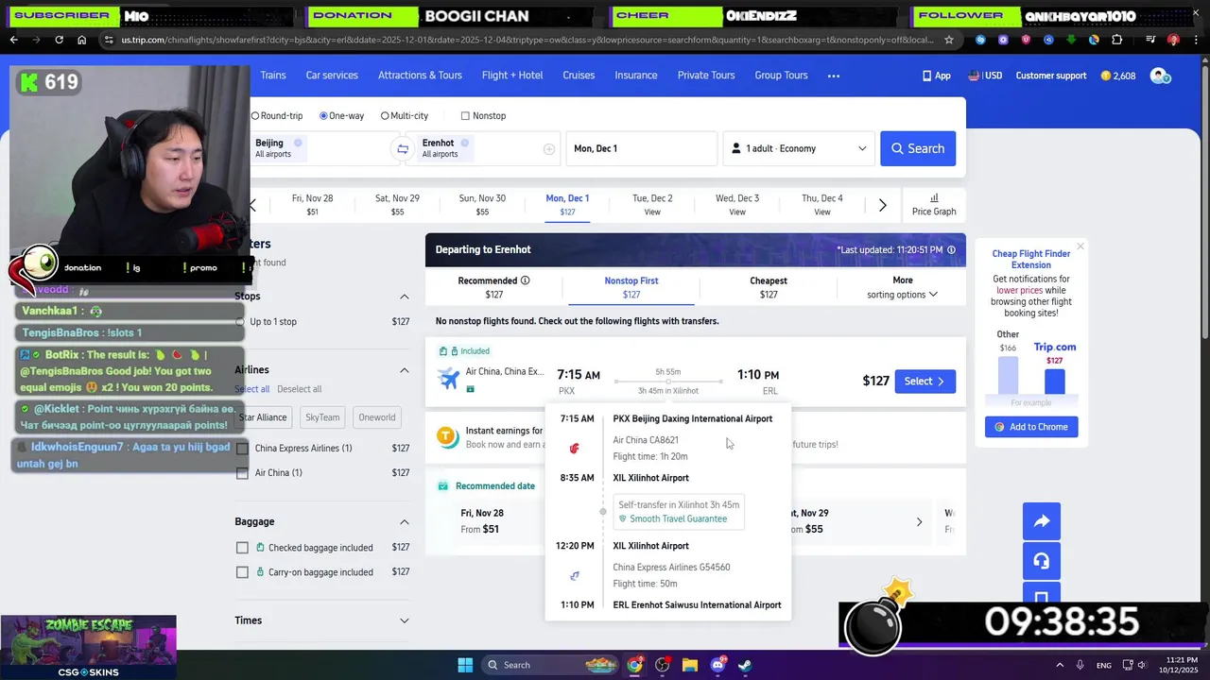This screenshot has width=1210, height=680.
Task: Show earlier dates with the left date arrow
Action: click(x=253, y=205)
